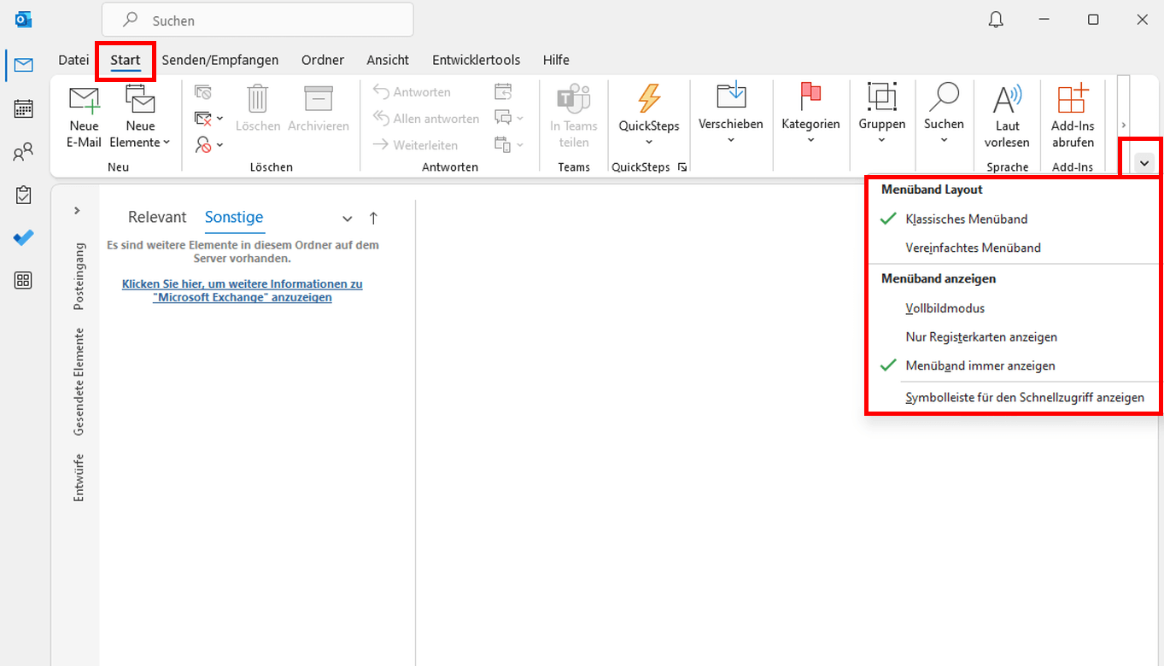Open the Entwürfe folder
This screenshot has width=1164, height=666.
pos(79,477)
